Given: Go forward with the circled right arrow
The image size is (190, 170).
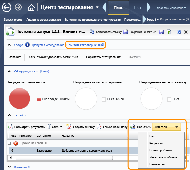Looking at the screenshot, I should click(x=18, y=7).
